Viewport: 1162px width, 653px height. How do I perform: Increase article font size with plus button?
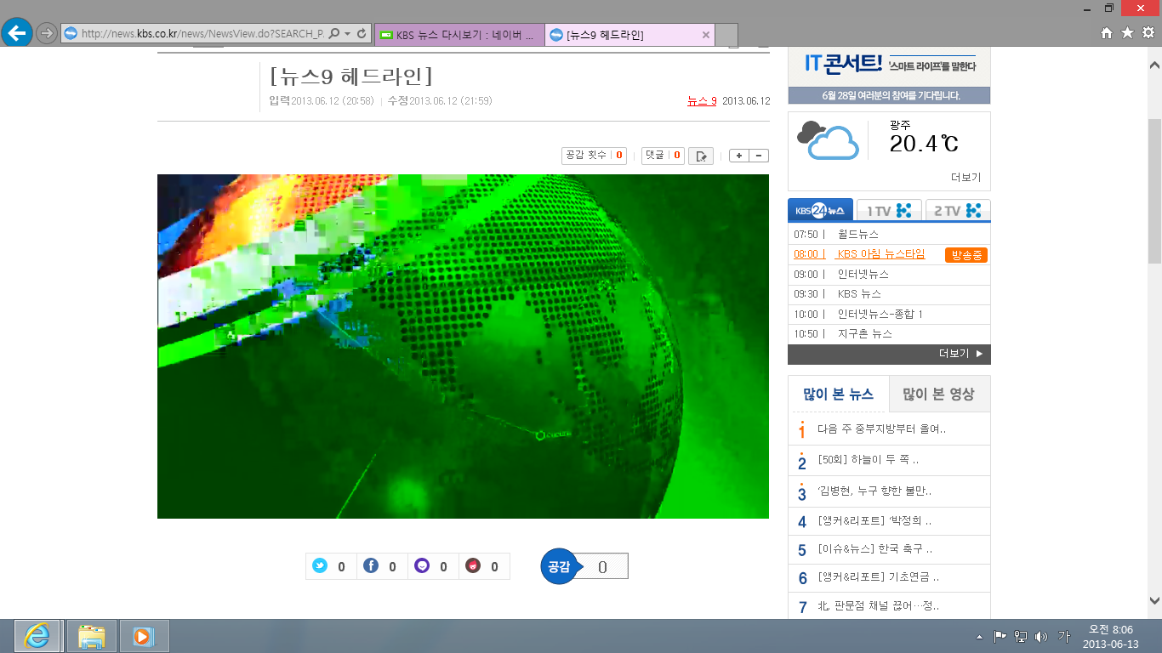coord(739,156)
